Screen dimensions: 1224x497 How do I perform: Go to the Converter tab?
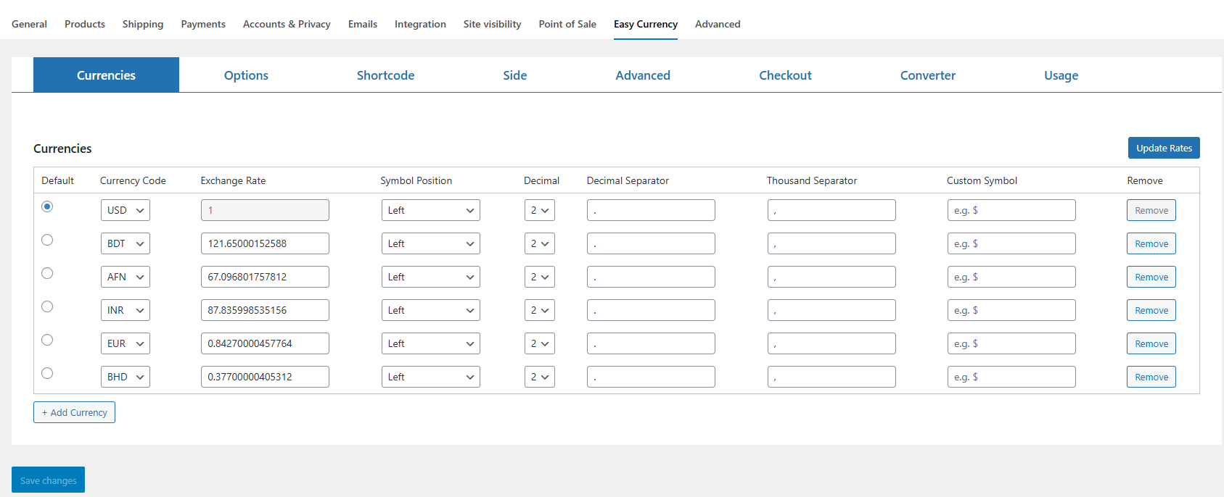click(x=927, y=75)
